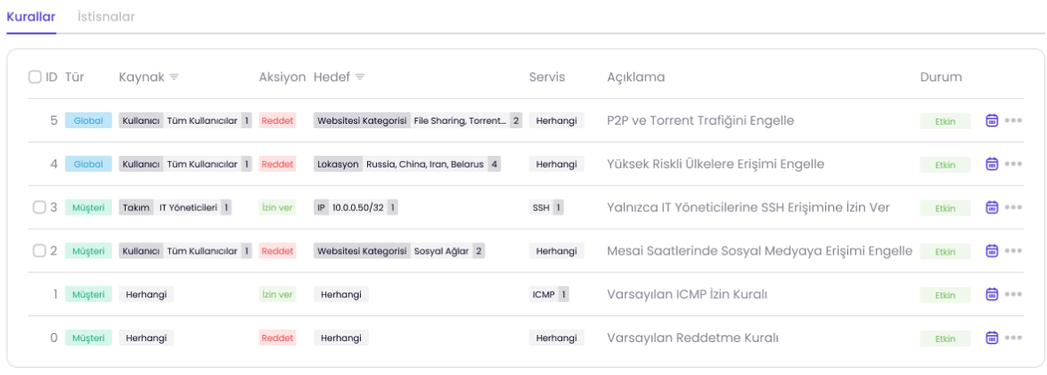Click calendar icon for Varsayılan ICMP rule

point(992,294)
